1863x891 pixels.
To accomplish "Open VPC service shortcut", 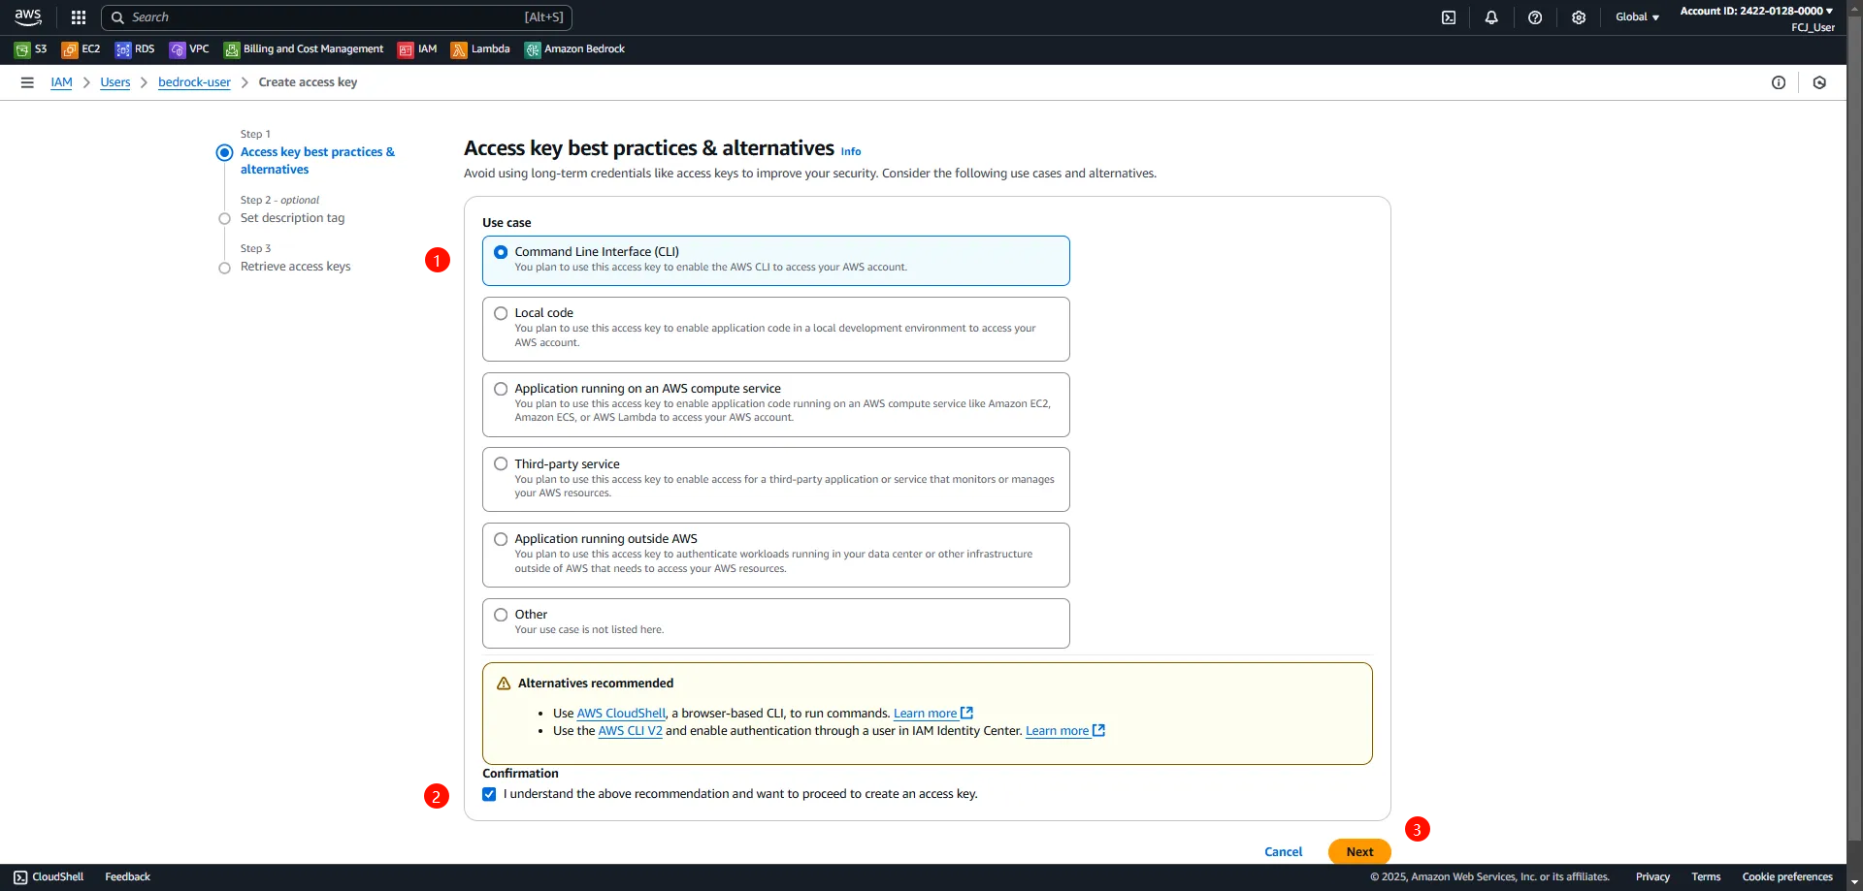I will pyautogui.click(x=189, y=49).
